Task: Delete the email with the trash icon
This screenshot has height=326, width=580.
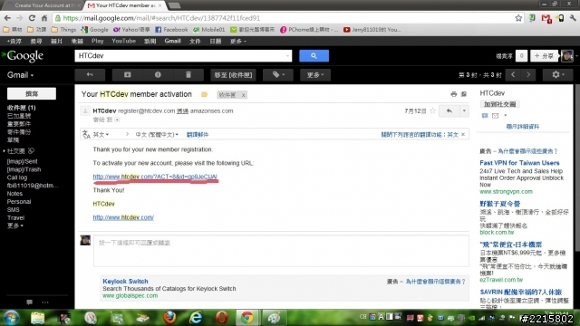Action: 188,74
